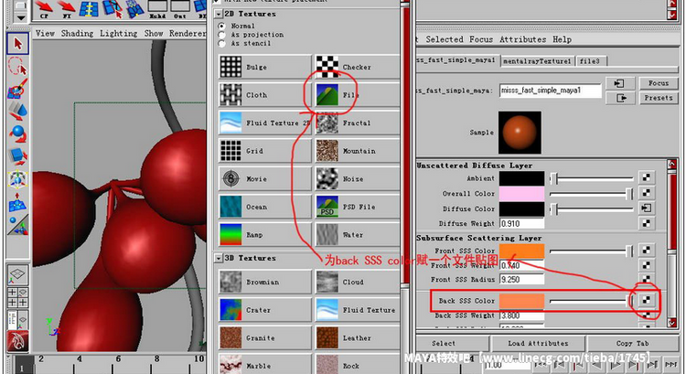Click the Focus button
Viewport: 686px width, 374px height.
tap(658, 83)
